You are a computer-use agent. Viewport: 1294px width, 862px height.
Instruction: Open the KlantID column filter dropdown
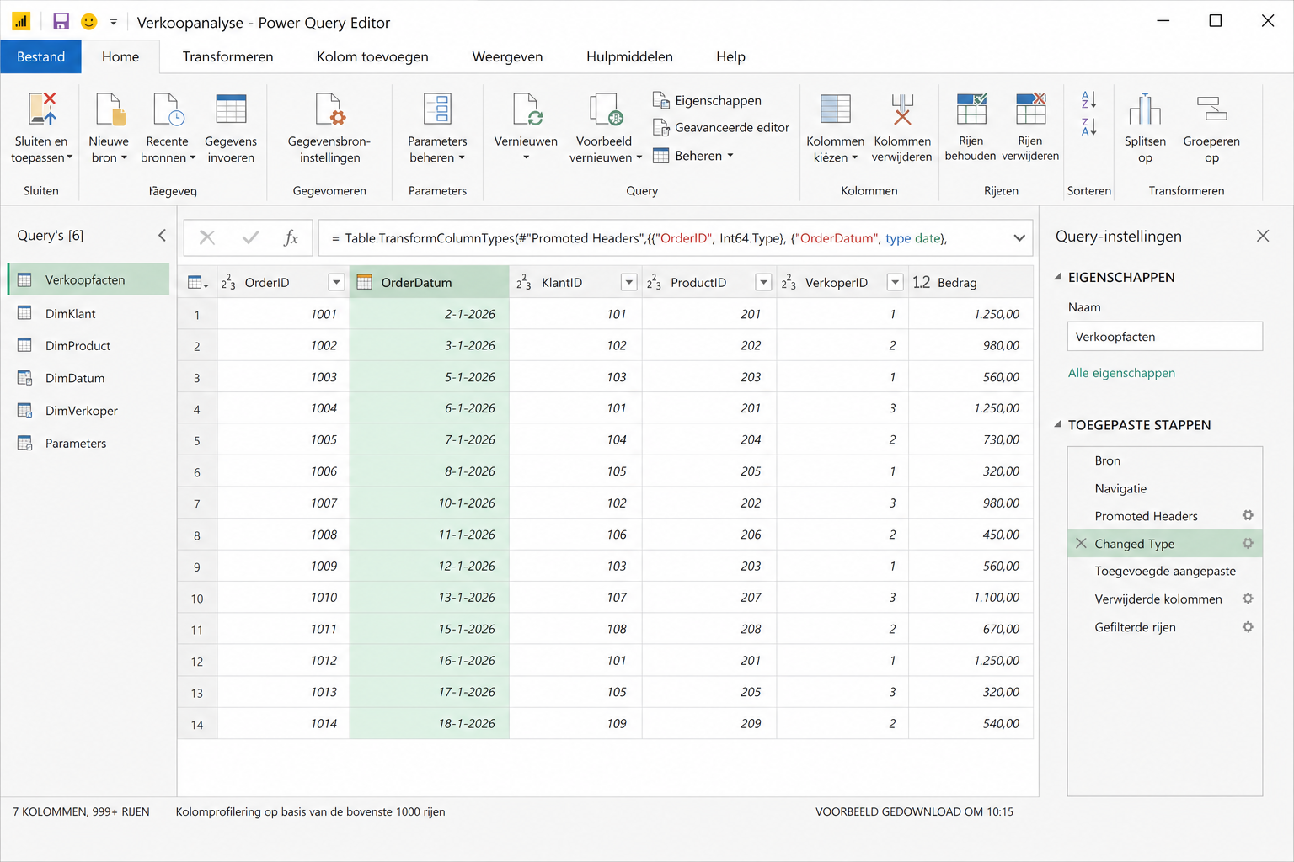[x=628, y=282]
